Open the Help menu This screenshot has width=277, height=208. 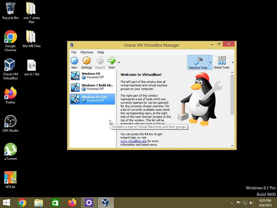101,52
